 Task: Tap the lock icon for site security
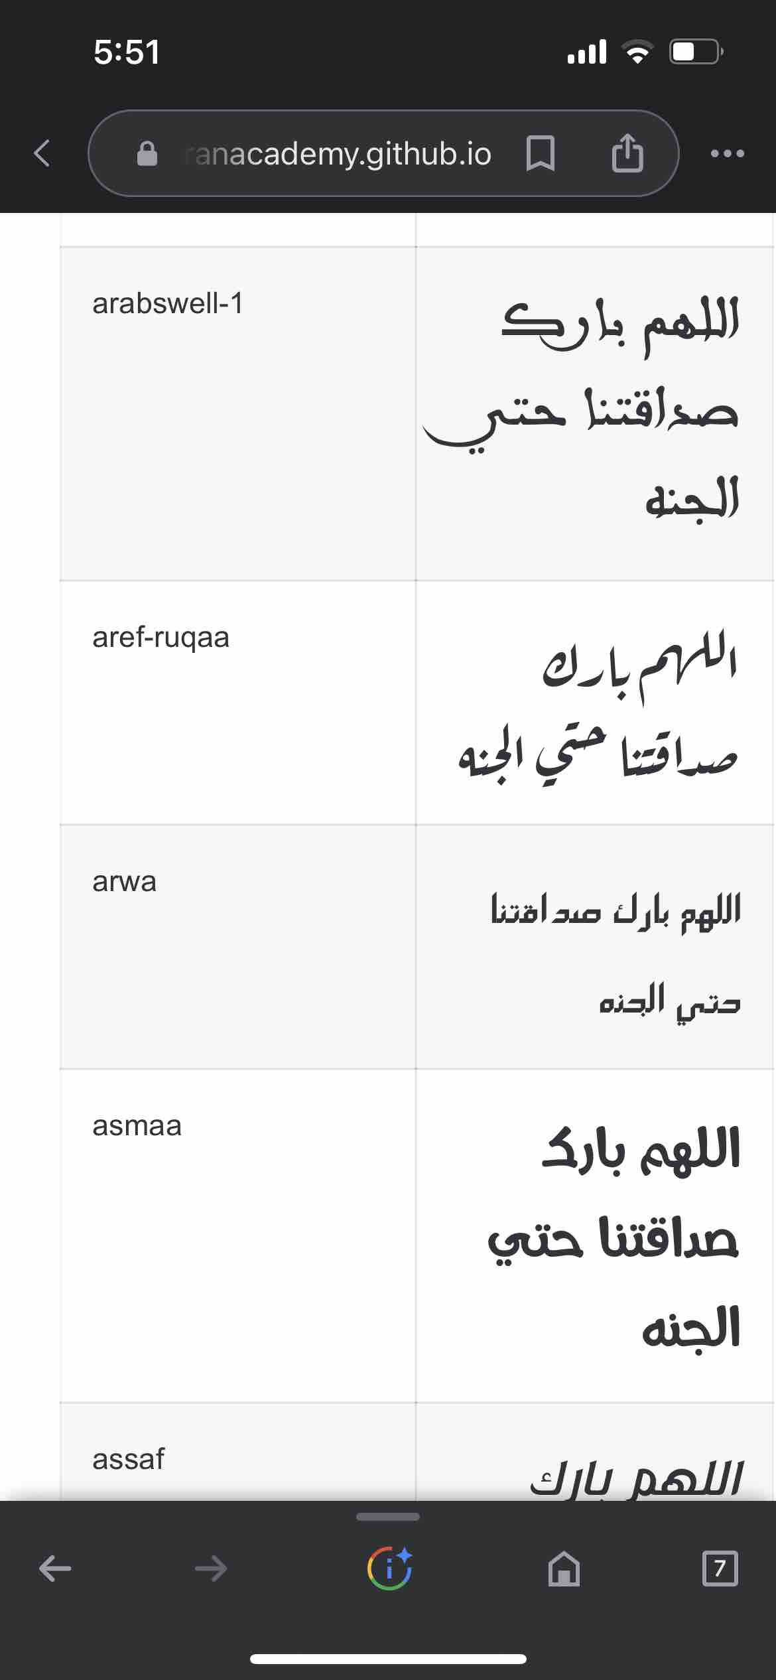click(x=147, y=154)
